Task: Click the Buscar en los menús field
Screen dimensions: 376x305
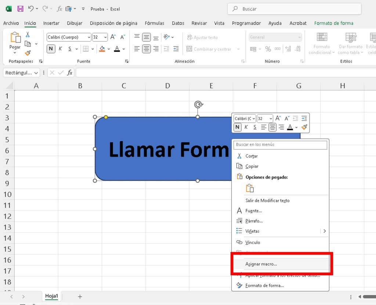Action: coord(280,145)
